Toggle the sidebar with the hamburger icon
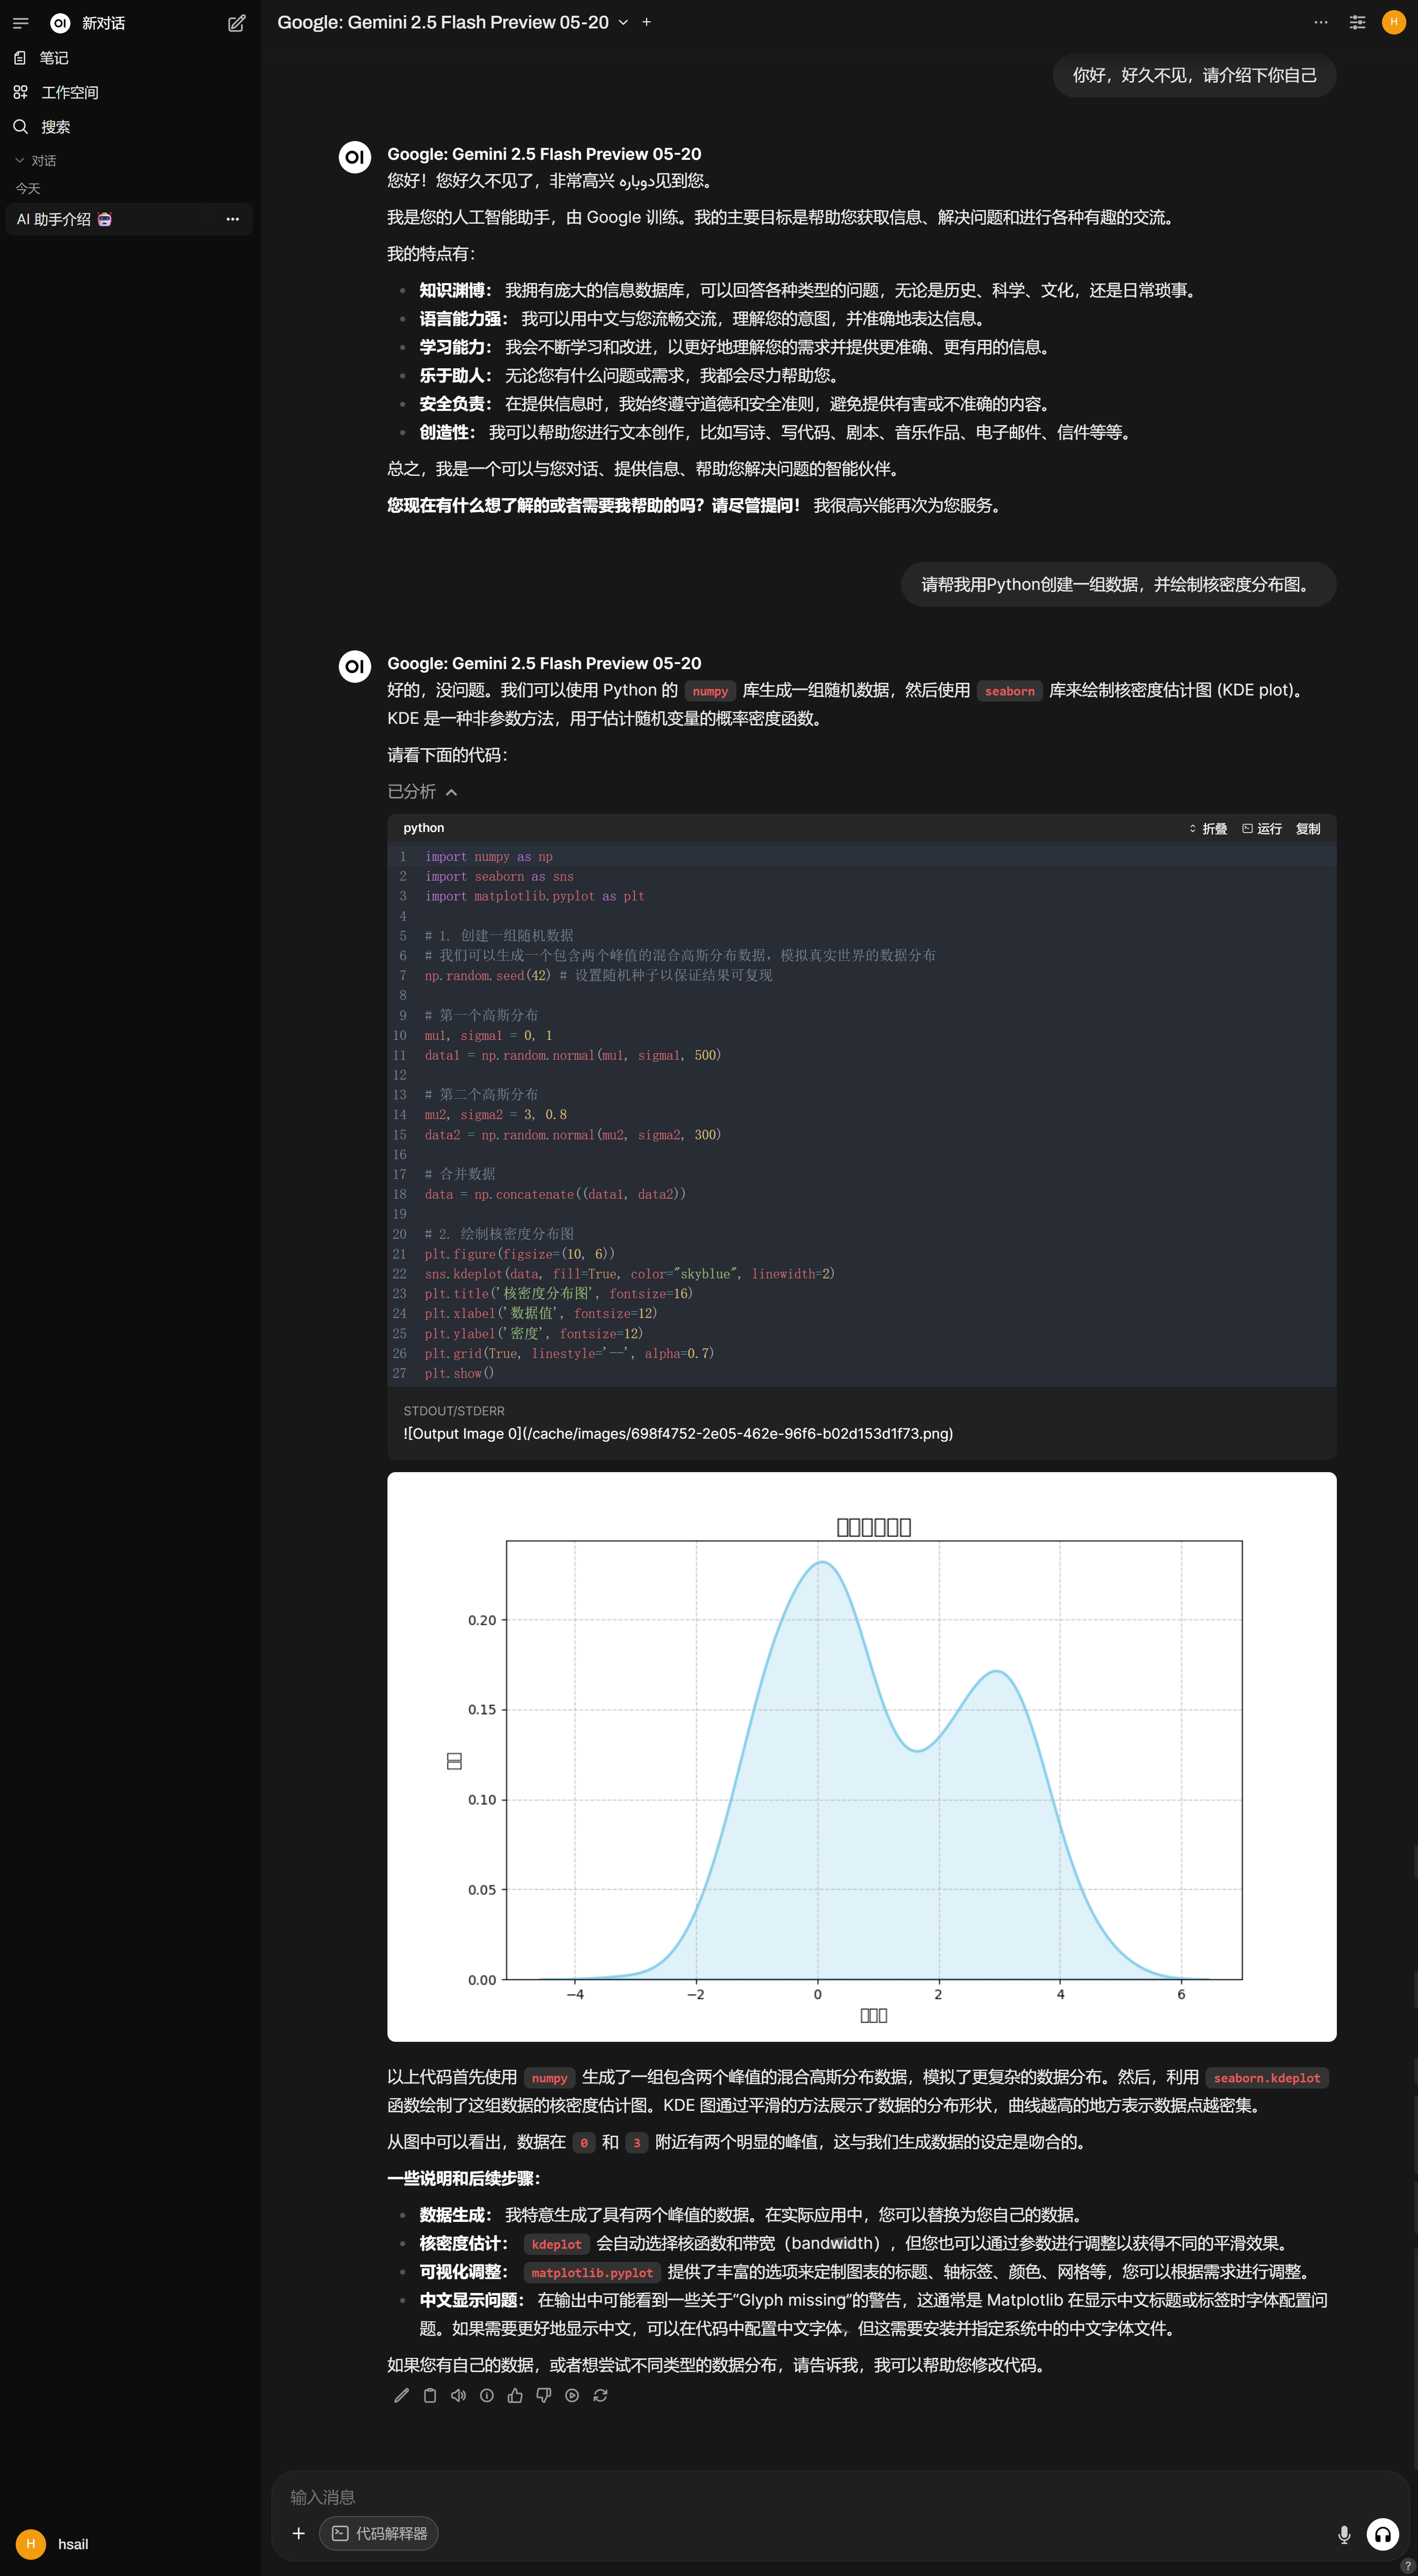 point(20,23)
